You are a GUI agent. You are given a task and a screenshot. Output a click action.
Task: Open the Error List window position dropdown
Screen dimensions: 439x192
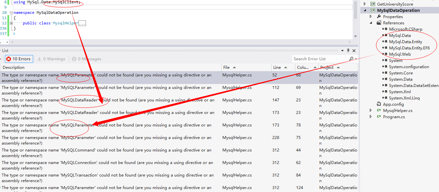click(342, 51)
